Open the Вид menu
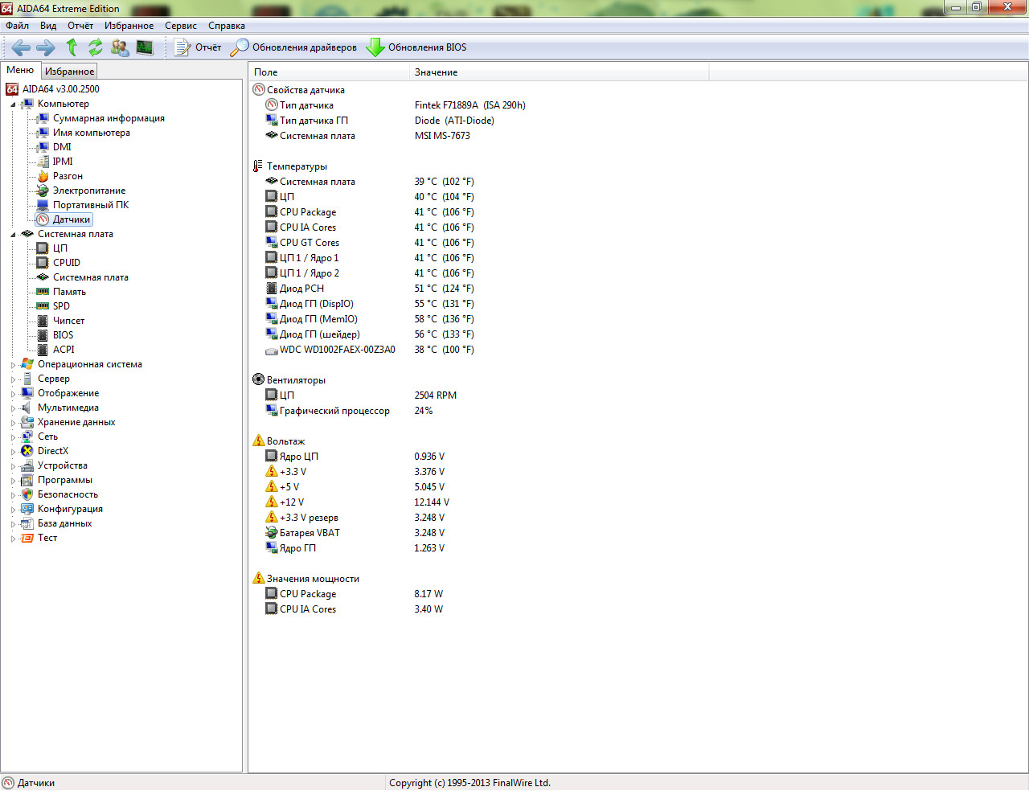 [x=48, y=26]
